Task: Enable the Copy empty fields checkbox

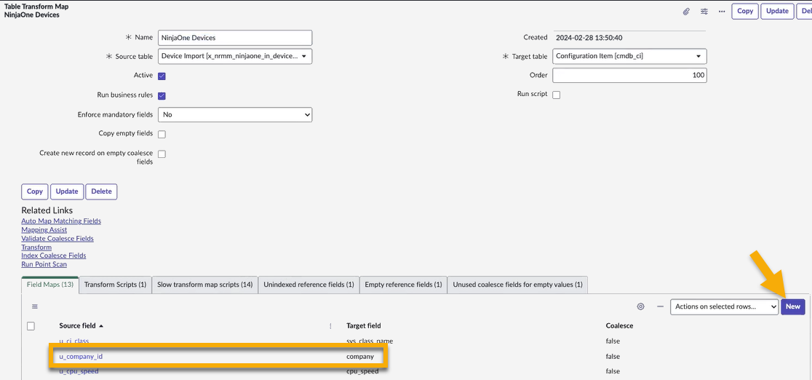Action: tap(162, 134)
